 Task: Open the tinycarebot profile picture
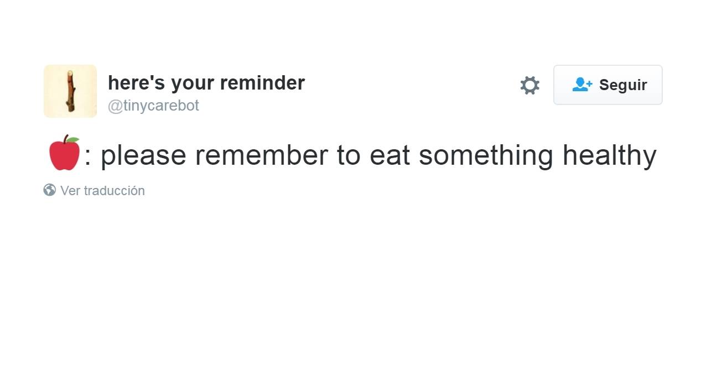(70, 91)
